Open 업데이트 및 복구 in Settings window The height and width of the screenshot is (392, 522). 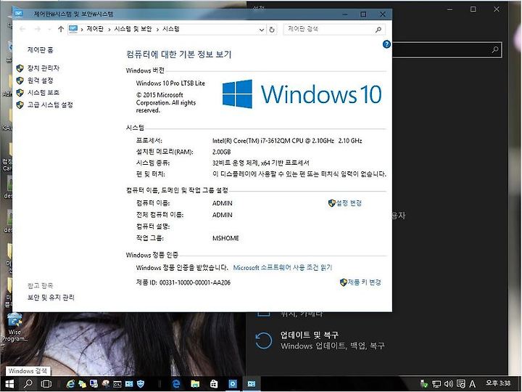[x=320, y=340]
